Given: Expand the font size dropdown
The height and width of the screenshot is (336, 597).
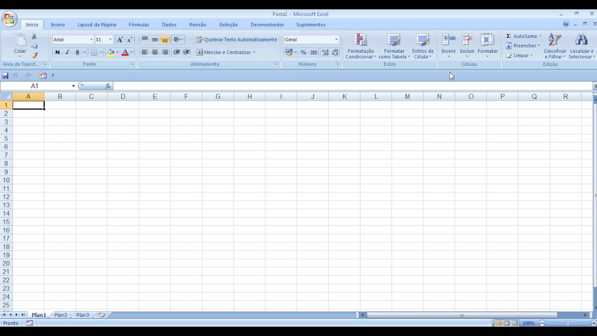Looking at the screenshot, I should point(111,40).
